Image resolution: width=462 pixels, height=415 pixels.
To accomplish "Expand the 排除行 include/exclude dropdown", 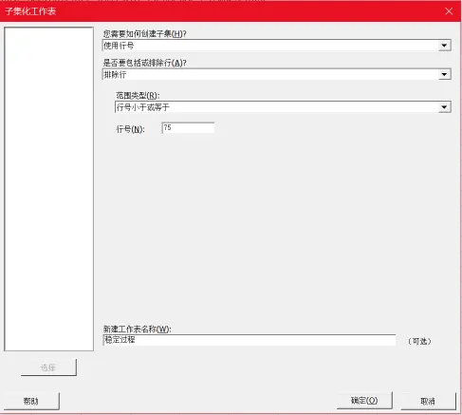I will 277,75.
